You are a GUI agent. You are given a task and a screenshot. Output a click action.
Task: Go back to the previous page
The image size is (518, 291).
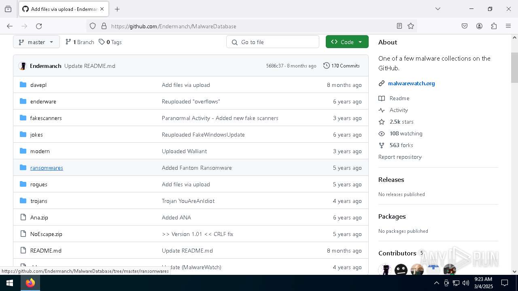click(x=10, y=26)
